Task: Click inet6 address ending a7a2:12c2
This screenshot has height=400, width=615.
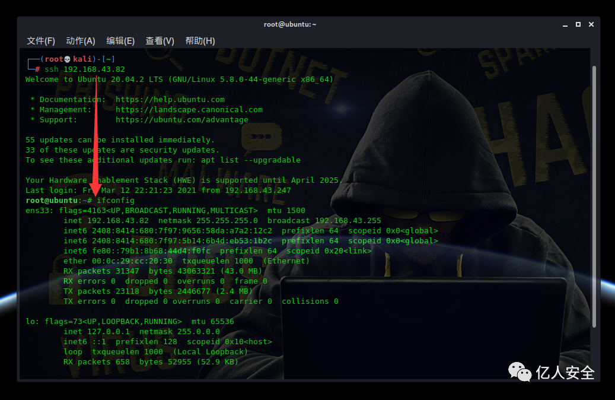Action: coord(182,230)
